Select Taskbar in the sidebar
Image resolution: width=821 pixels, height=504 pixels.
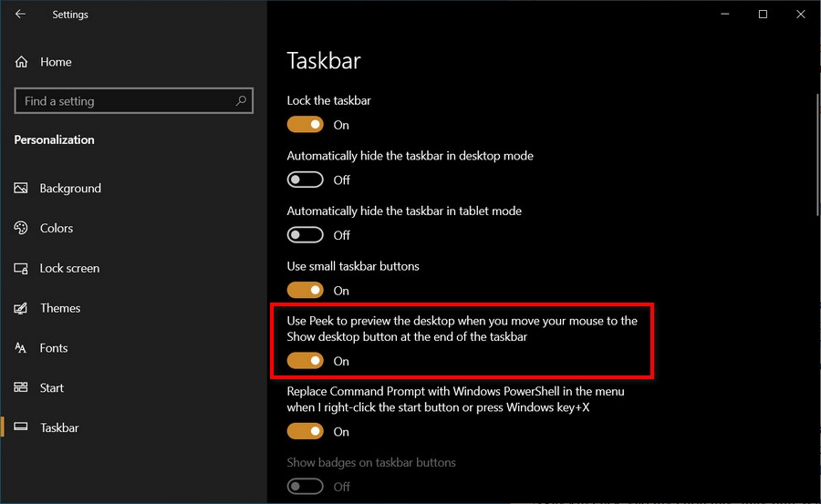[x=59, y=427]
